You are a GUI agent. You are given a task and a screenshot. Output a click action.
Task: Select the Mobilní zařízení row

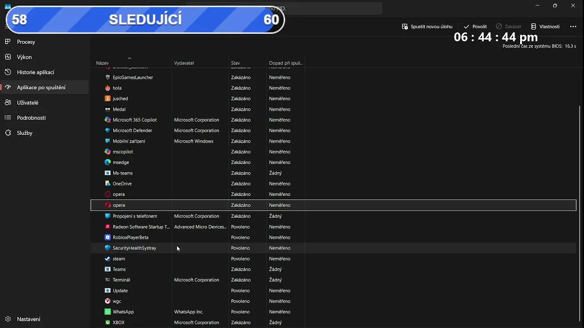tap(334, 141)
